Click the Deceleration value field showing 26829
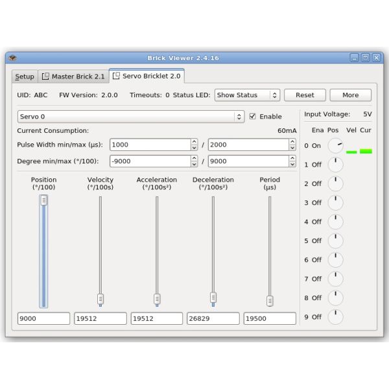 (213, 318)
